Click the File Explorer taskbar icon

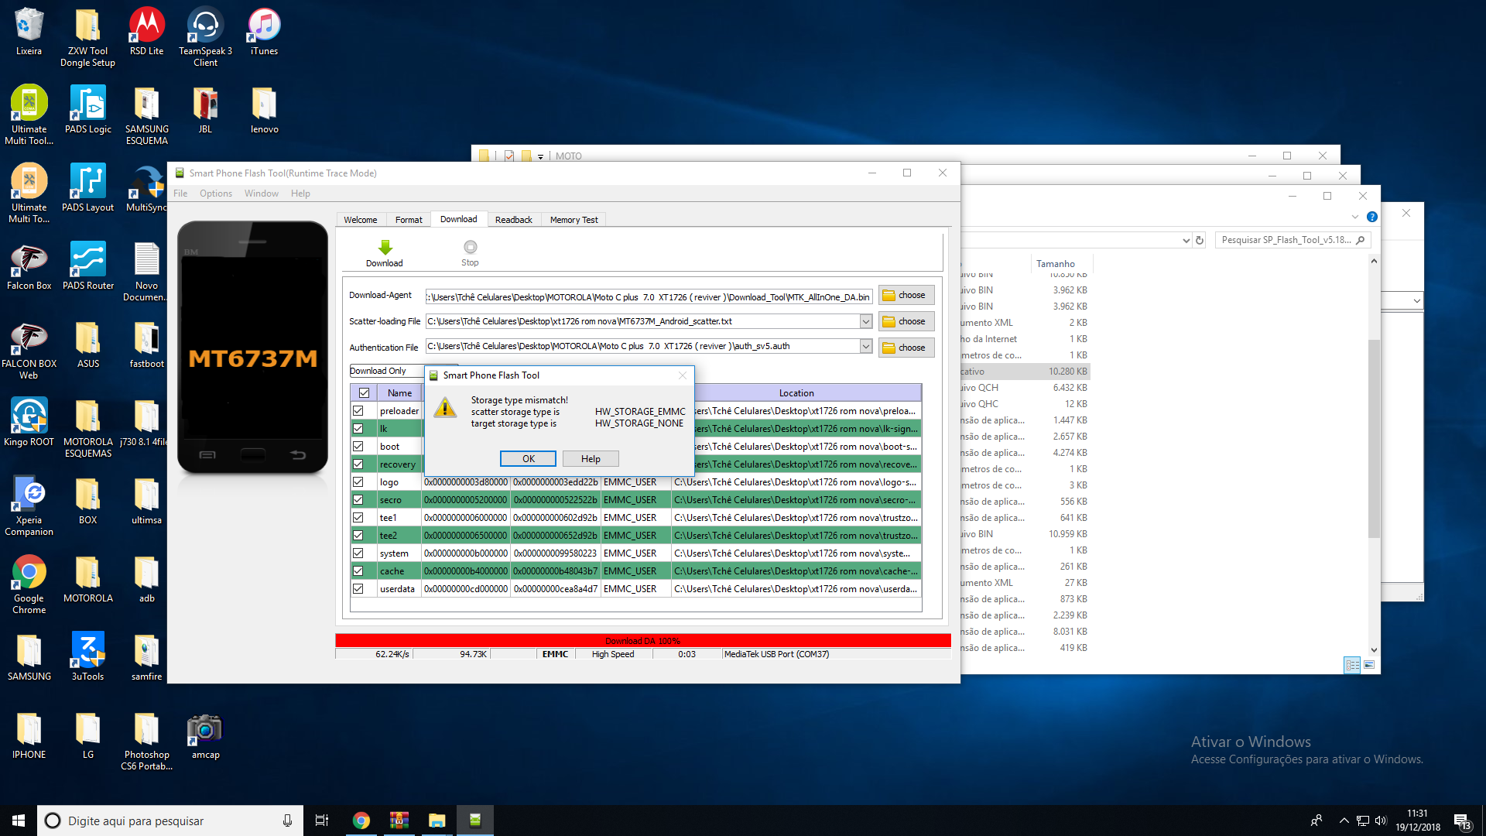click(x=437, y=821)
